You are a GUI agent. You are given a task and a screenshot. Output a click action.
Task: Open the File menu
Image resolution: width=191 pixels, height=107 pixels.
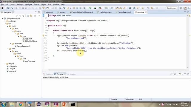point(2,4)
